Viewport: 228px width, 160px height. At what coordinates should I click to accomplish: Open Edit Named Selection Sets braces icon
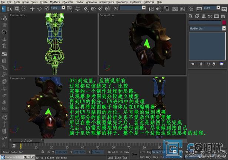pos(116,9)
